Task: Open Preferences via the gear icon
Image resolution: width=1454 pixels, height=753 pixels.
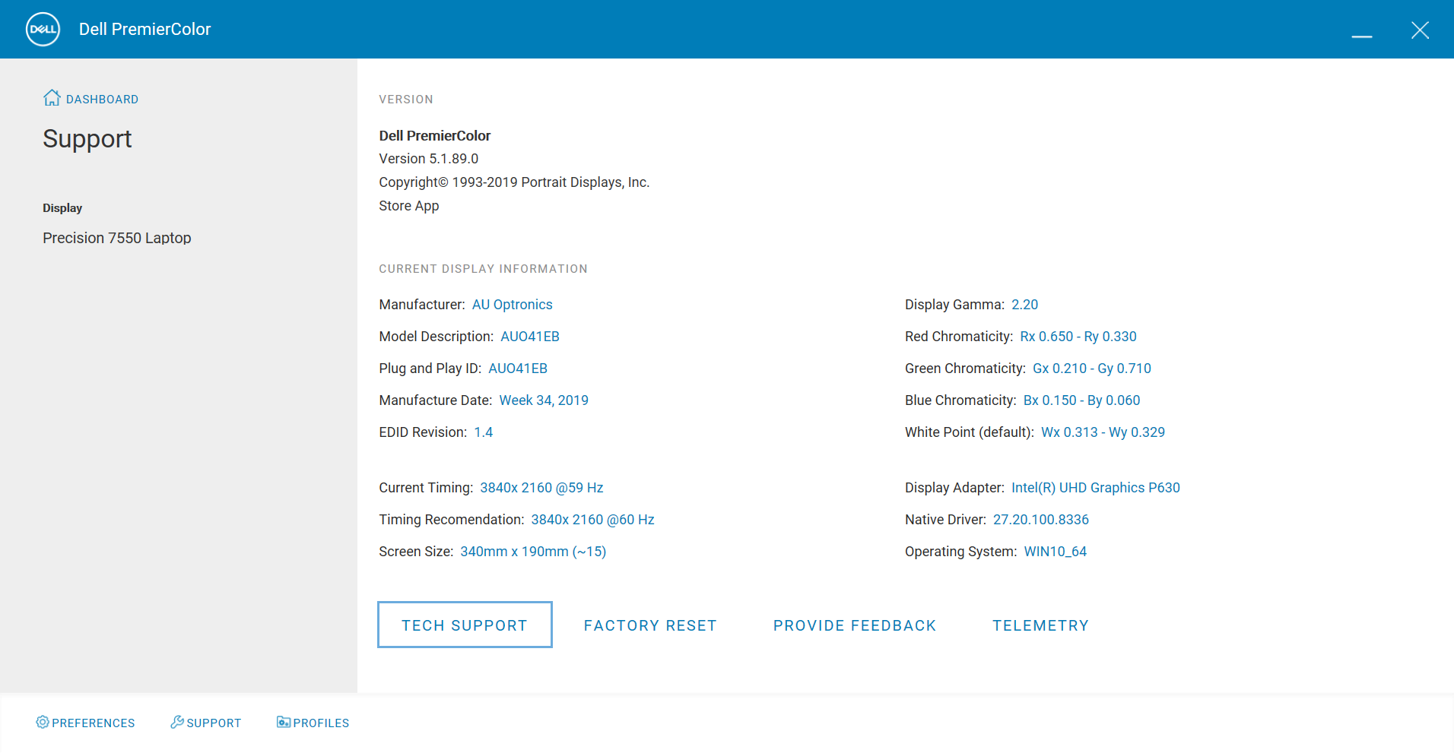Action: point(43,722)
